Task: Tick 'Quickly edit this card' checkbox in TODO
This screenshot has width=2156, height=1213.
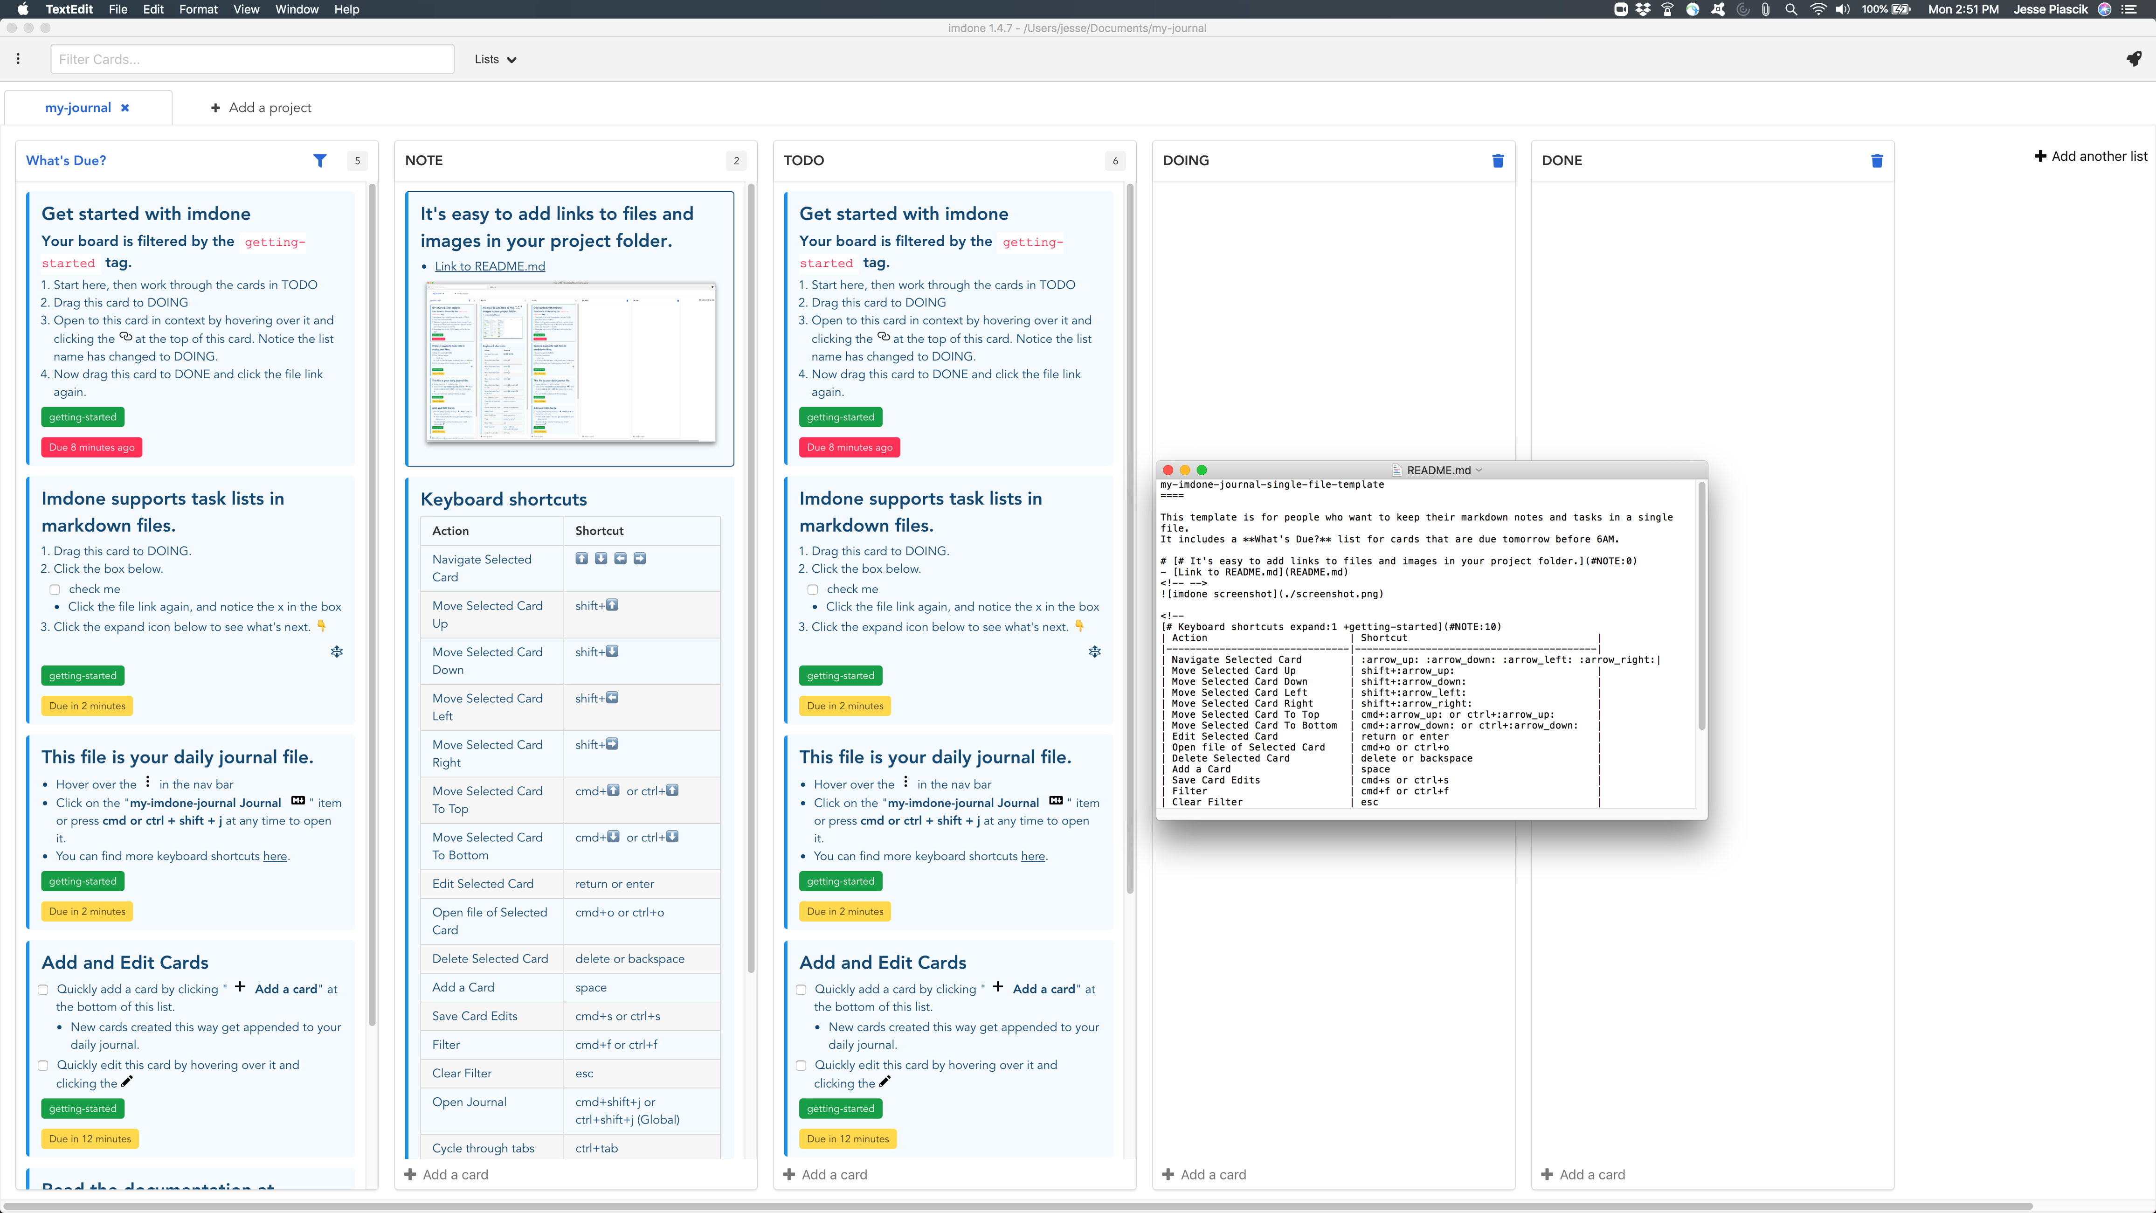Action: (801, 1066)
